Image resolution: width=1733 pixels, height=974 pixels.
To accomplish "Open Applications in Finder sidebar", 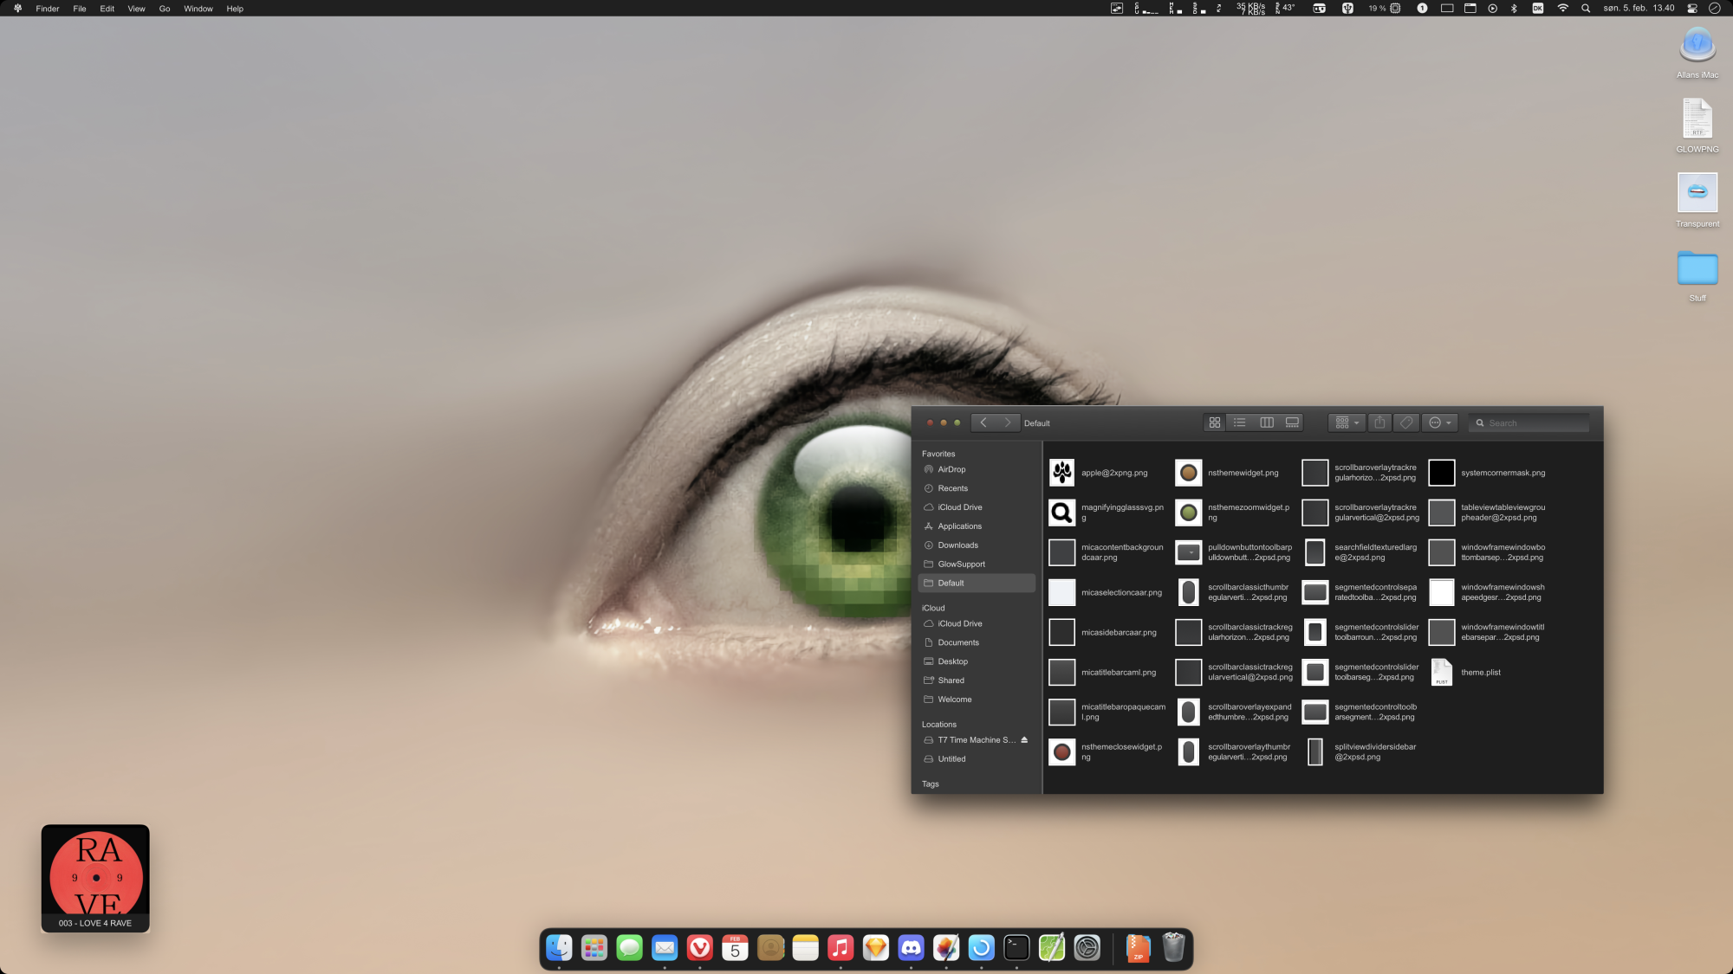I will pos(977,526).
